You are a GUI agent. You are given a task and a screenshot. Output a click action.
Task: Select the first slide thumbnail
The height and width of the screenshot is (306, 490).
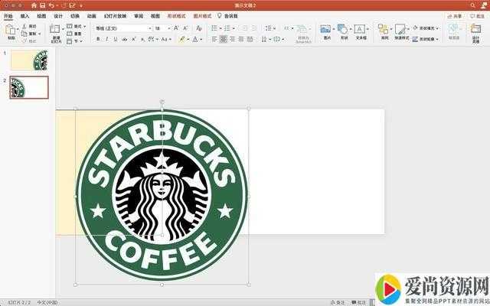coord(29,60)
